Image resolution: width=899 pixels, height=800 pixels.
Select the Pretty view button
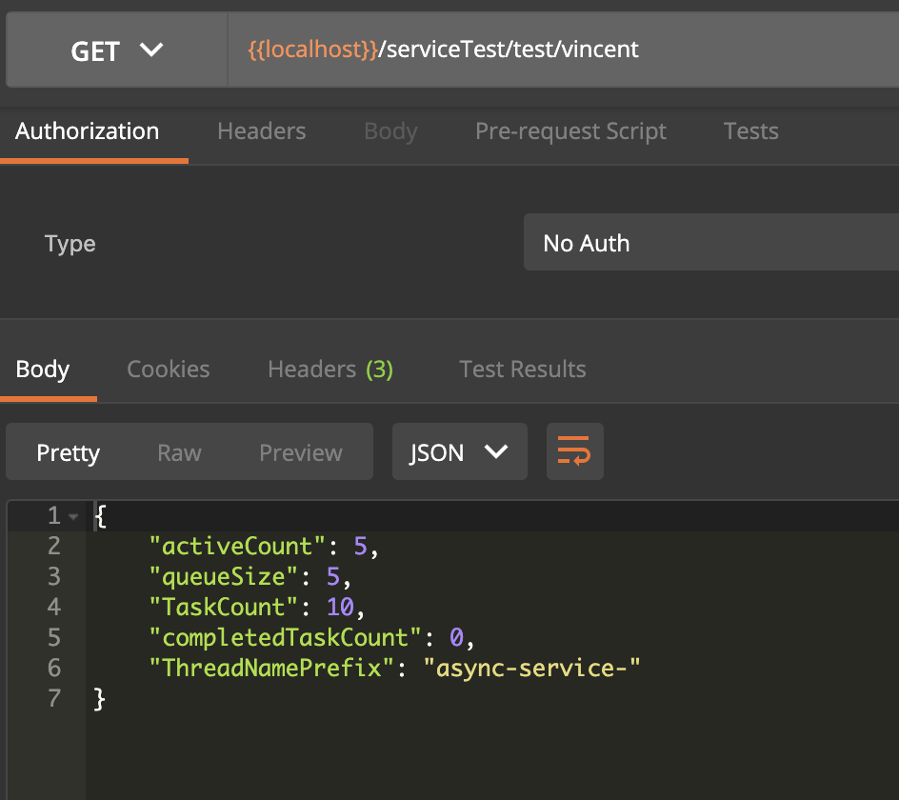click(x=69, y=452)
